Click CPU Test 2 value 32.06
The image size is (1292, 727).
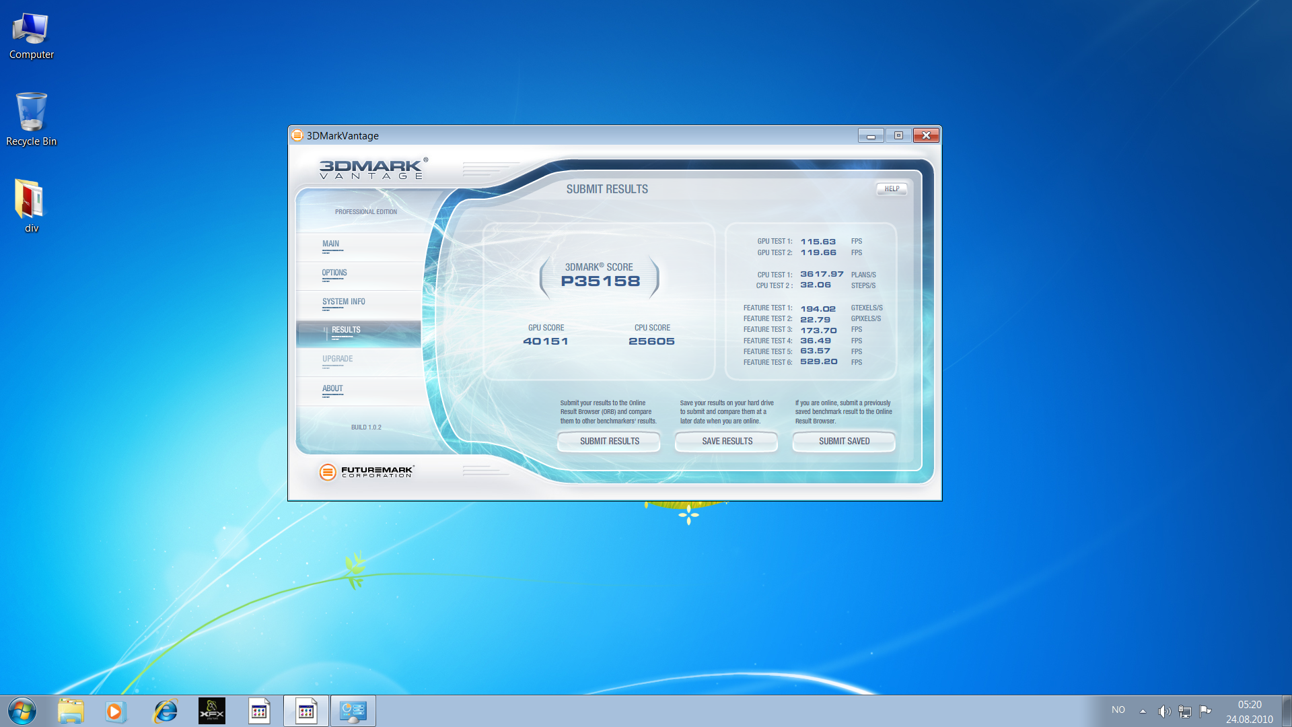pos(816,285)
